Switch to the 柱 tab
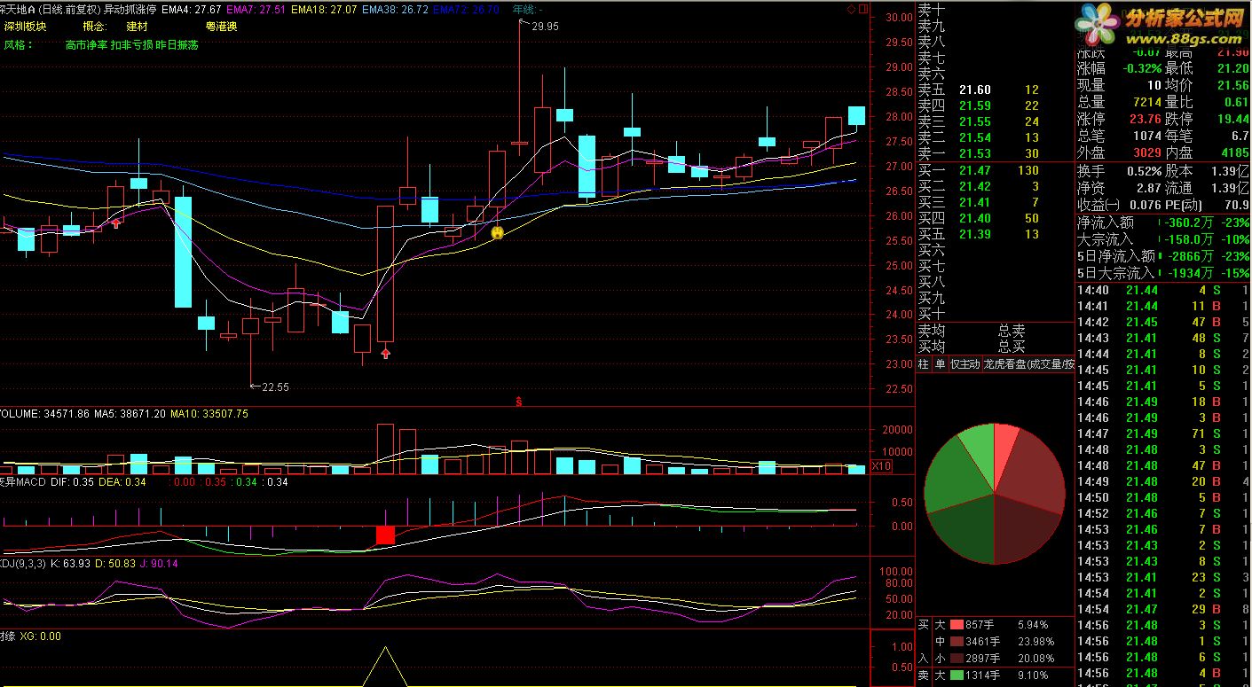The width and height of the screenshot is (1252, 687). coord(924,363)
